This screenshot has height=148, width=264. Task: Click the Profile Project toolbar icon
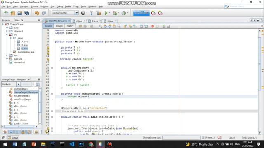click(x=124, y=13)
